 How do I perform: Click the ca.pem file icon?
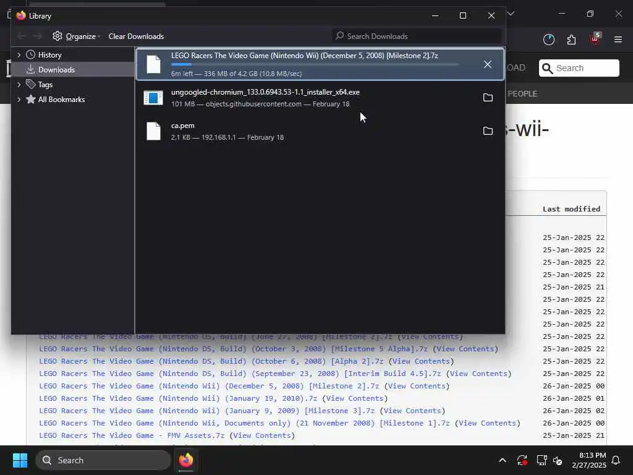coord(153,131)
